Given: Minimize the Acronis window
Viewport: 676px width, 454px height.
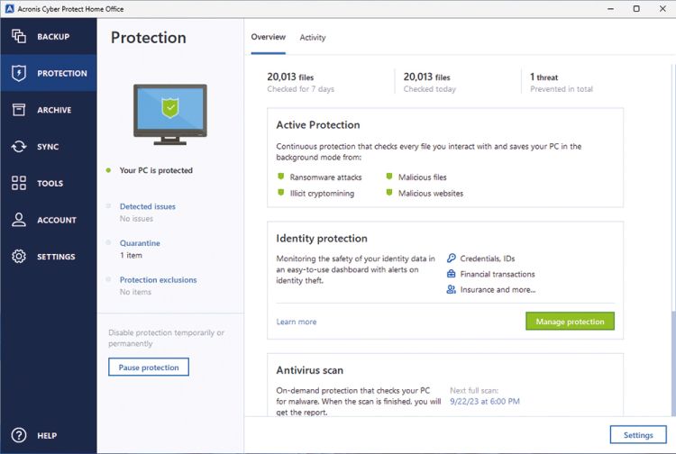Looking at the screenshot, I should [x=610, y=9].
